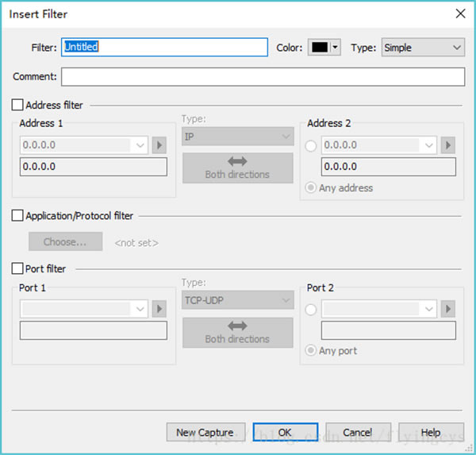Select the Any port radio button

(310, 351)
